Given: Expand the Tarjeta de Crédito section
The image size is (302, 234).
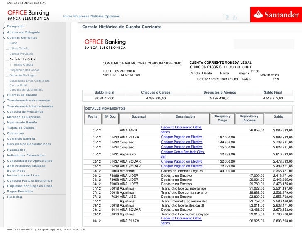Looking at the screenshot, I should tap(21, 128).
